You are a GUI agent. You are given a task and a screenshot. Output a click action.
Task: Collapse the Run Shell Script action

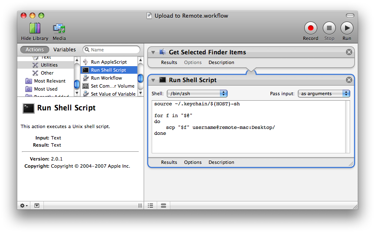(x=153, y=80)
